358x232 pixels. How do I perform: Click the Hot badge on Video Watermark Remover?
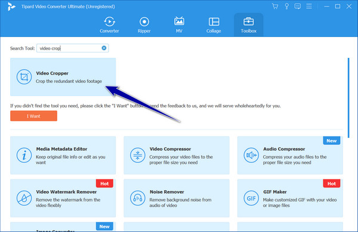pos(104,184)
